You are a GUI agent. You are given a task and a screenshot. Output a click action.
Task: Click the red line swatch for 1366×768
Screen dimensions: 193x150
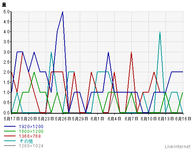(x=10, y=136)
